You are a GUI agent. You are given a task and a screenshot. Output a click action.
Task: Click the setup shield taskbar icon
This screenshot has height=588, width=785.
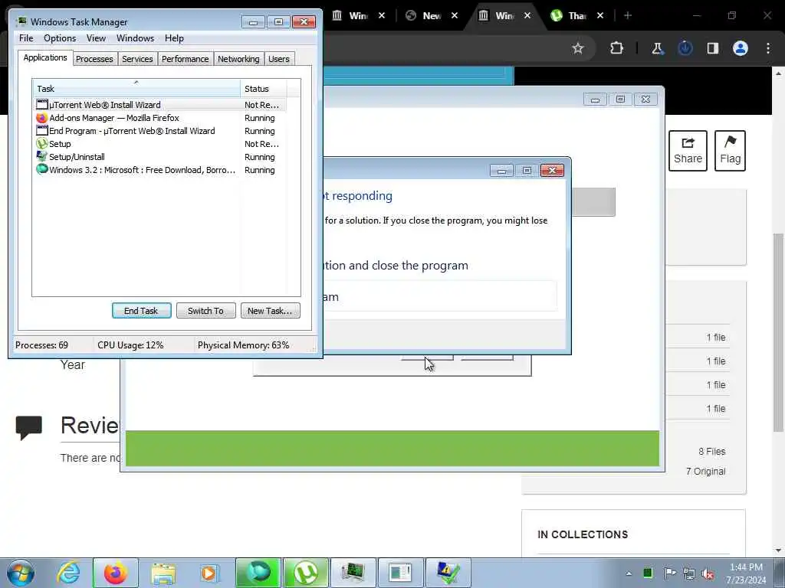(x=448, y=573)
